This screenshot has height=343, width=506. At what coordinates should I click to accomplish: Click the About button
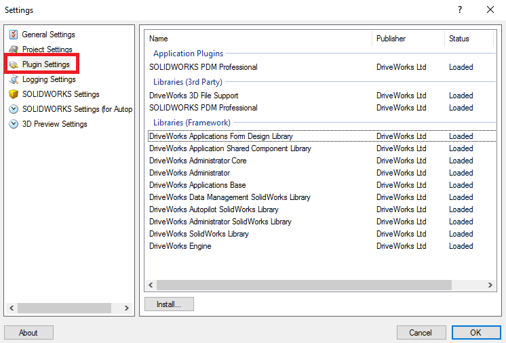[28, 332]
